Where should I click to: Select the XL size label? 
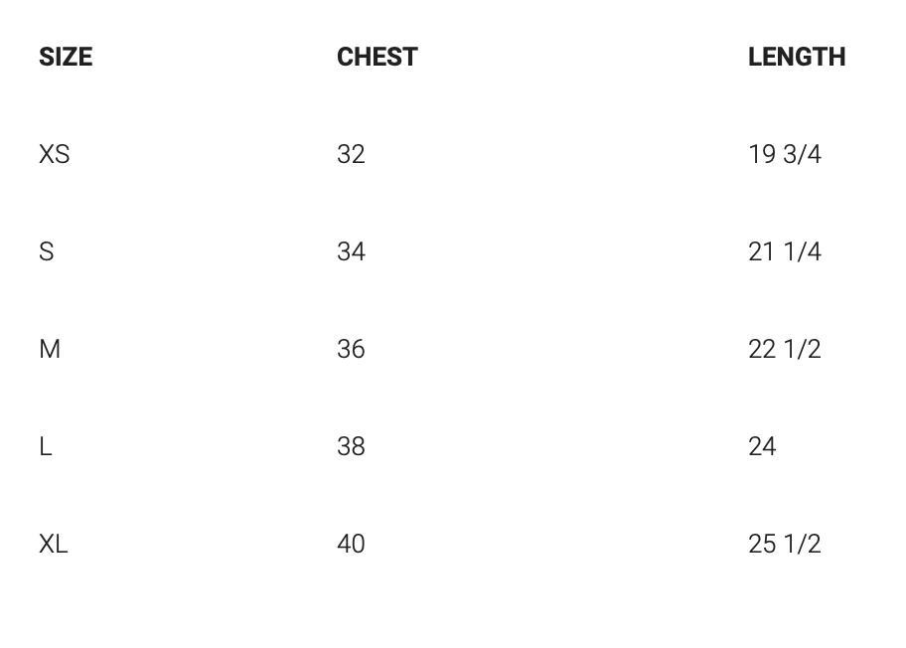54,545
